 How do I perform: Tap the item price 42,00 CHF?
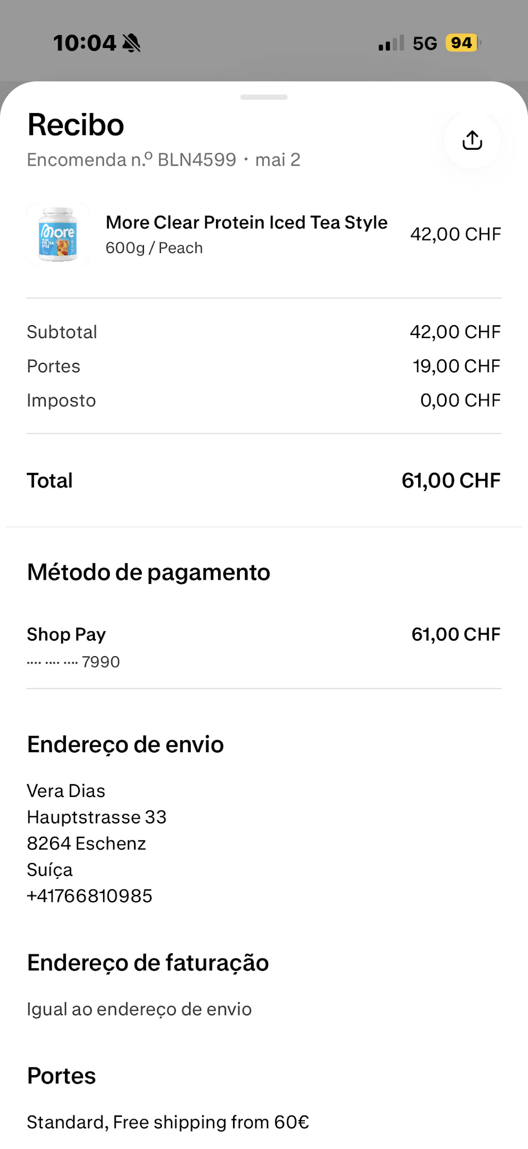point(456,234)
